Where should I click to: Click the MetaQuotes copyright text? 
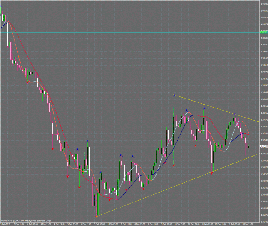point(26,221)
